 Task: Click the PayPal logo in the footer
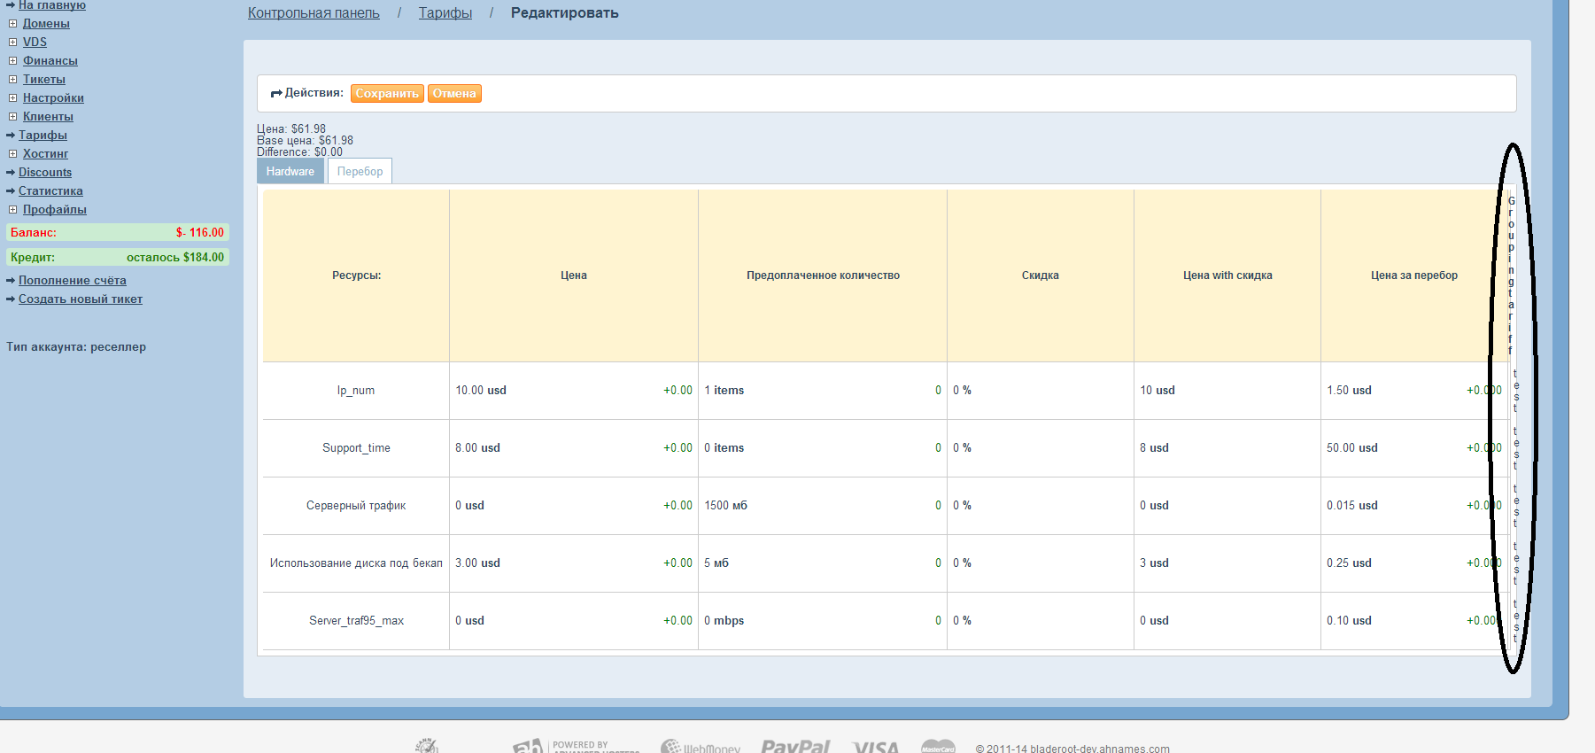click(795, 746)
